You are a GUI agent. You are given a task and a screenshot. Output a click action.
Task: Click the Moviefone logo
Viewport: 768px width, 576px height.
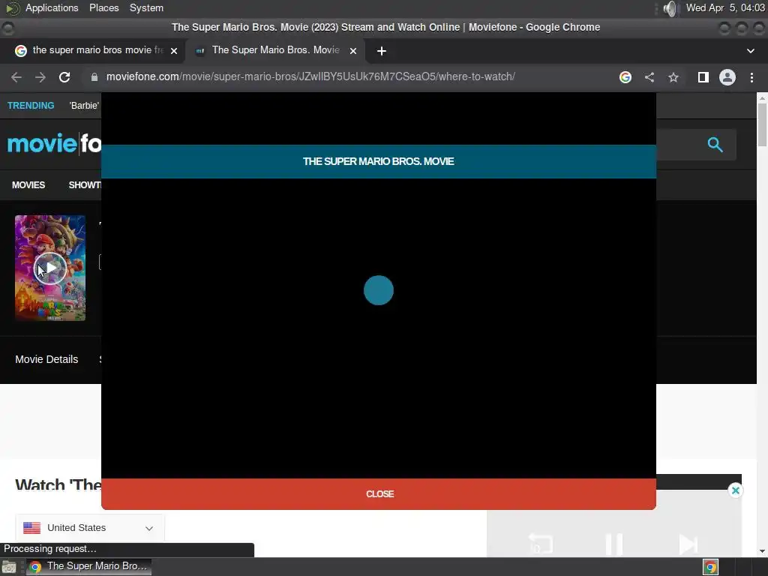point(54,143)
